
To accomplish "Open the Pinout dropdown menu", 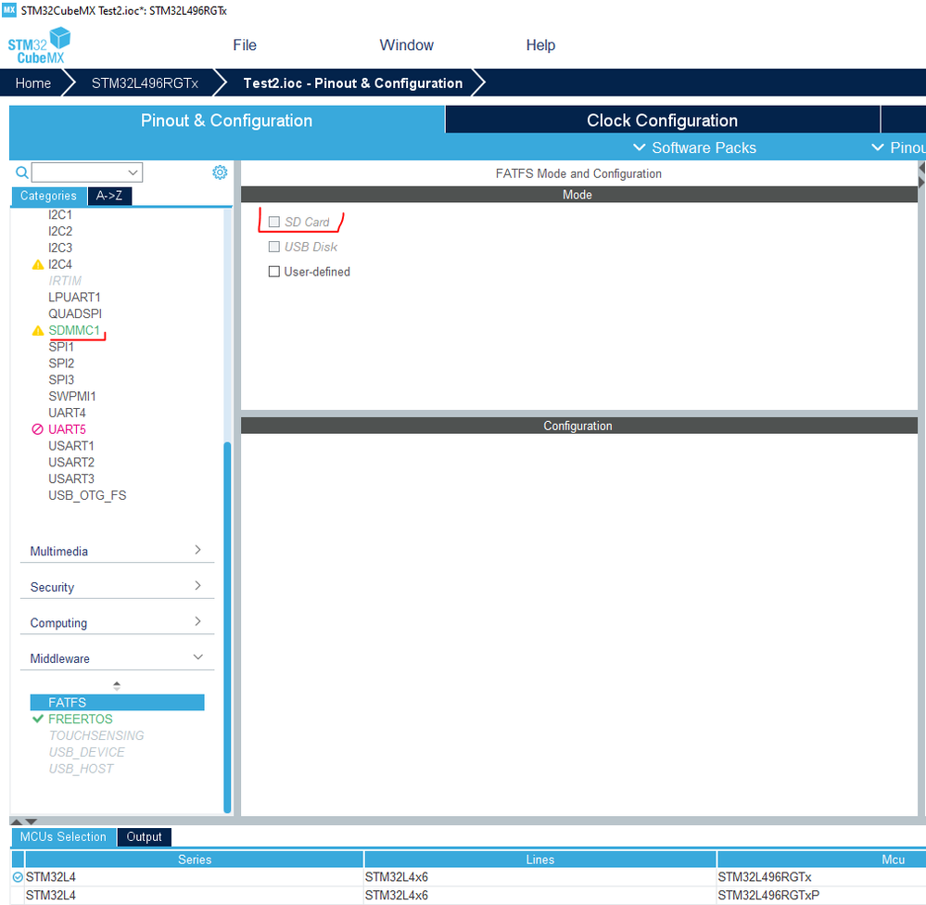I will click(898, 147).
